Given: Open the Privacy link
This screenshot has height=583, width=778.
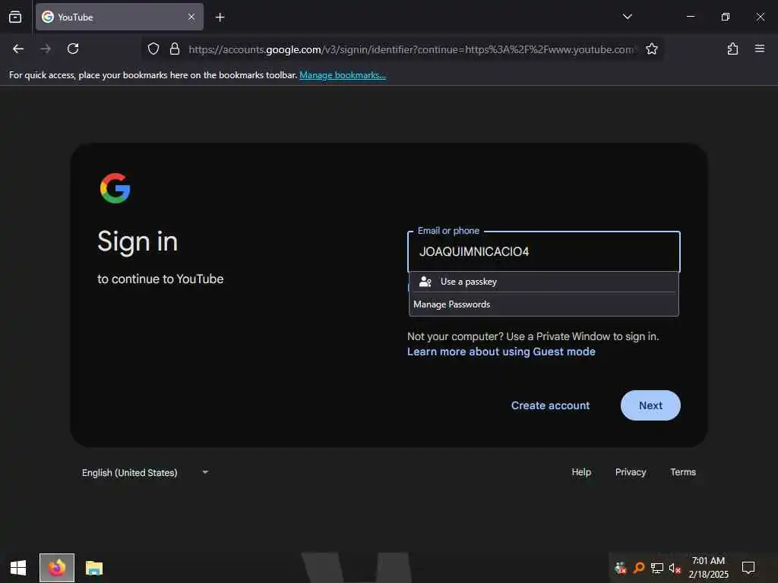Looking at the screenshot, I should click(630, 472).
